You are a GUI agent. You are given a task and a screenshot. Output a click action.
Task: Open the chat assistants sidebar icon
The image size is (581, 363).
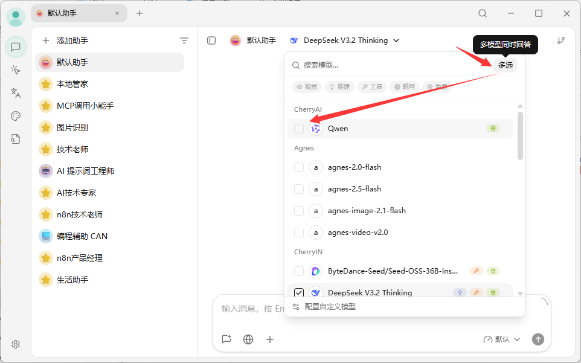click(16, 47)
